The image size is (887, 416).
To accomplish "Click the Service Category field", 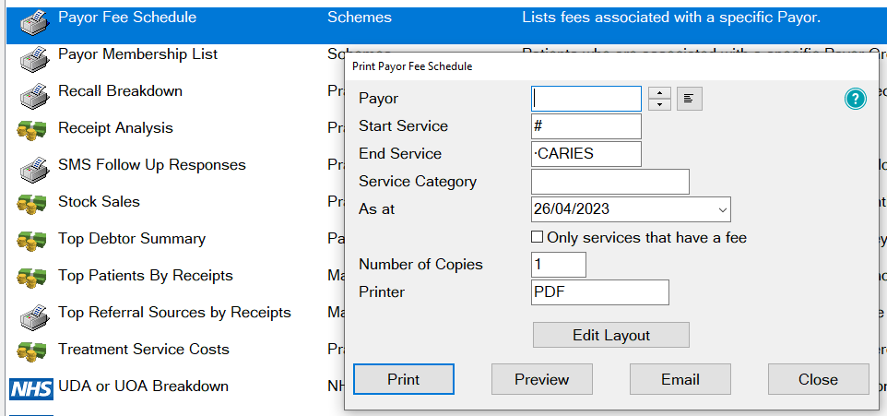I will [x=609, y=182].
